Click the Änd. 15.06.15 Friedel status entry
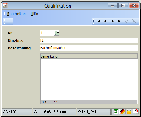Viewport: 141px width, 117px height. pos(54,112)
